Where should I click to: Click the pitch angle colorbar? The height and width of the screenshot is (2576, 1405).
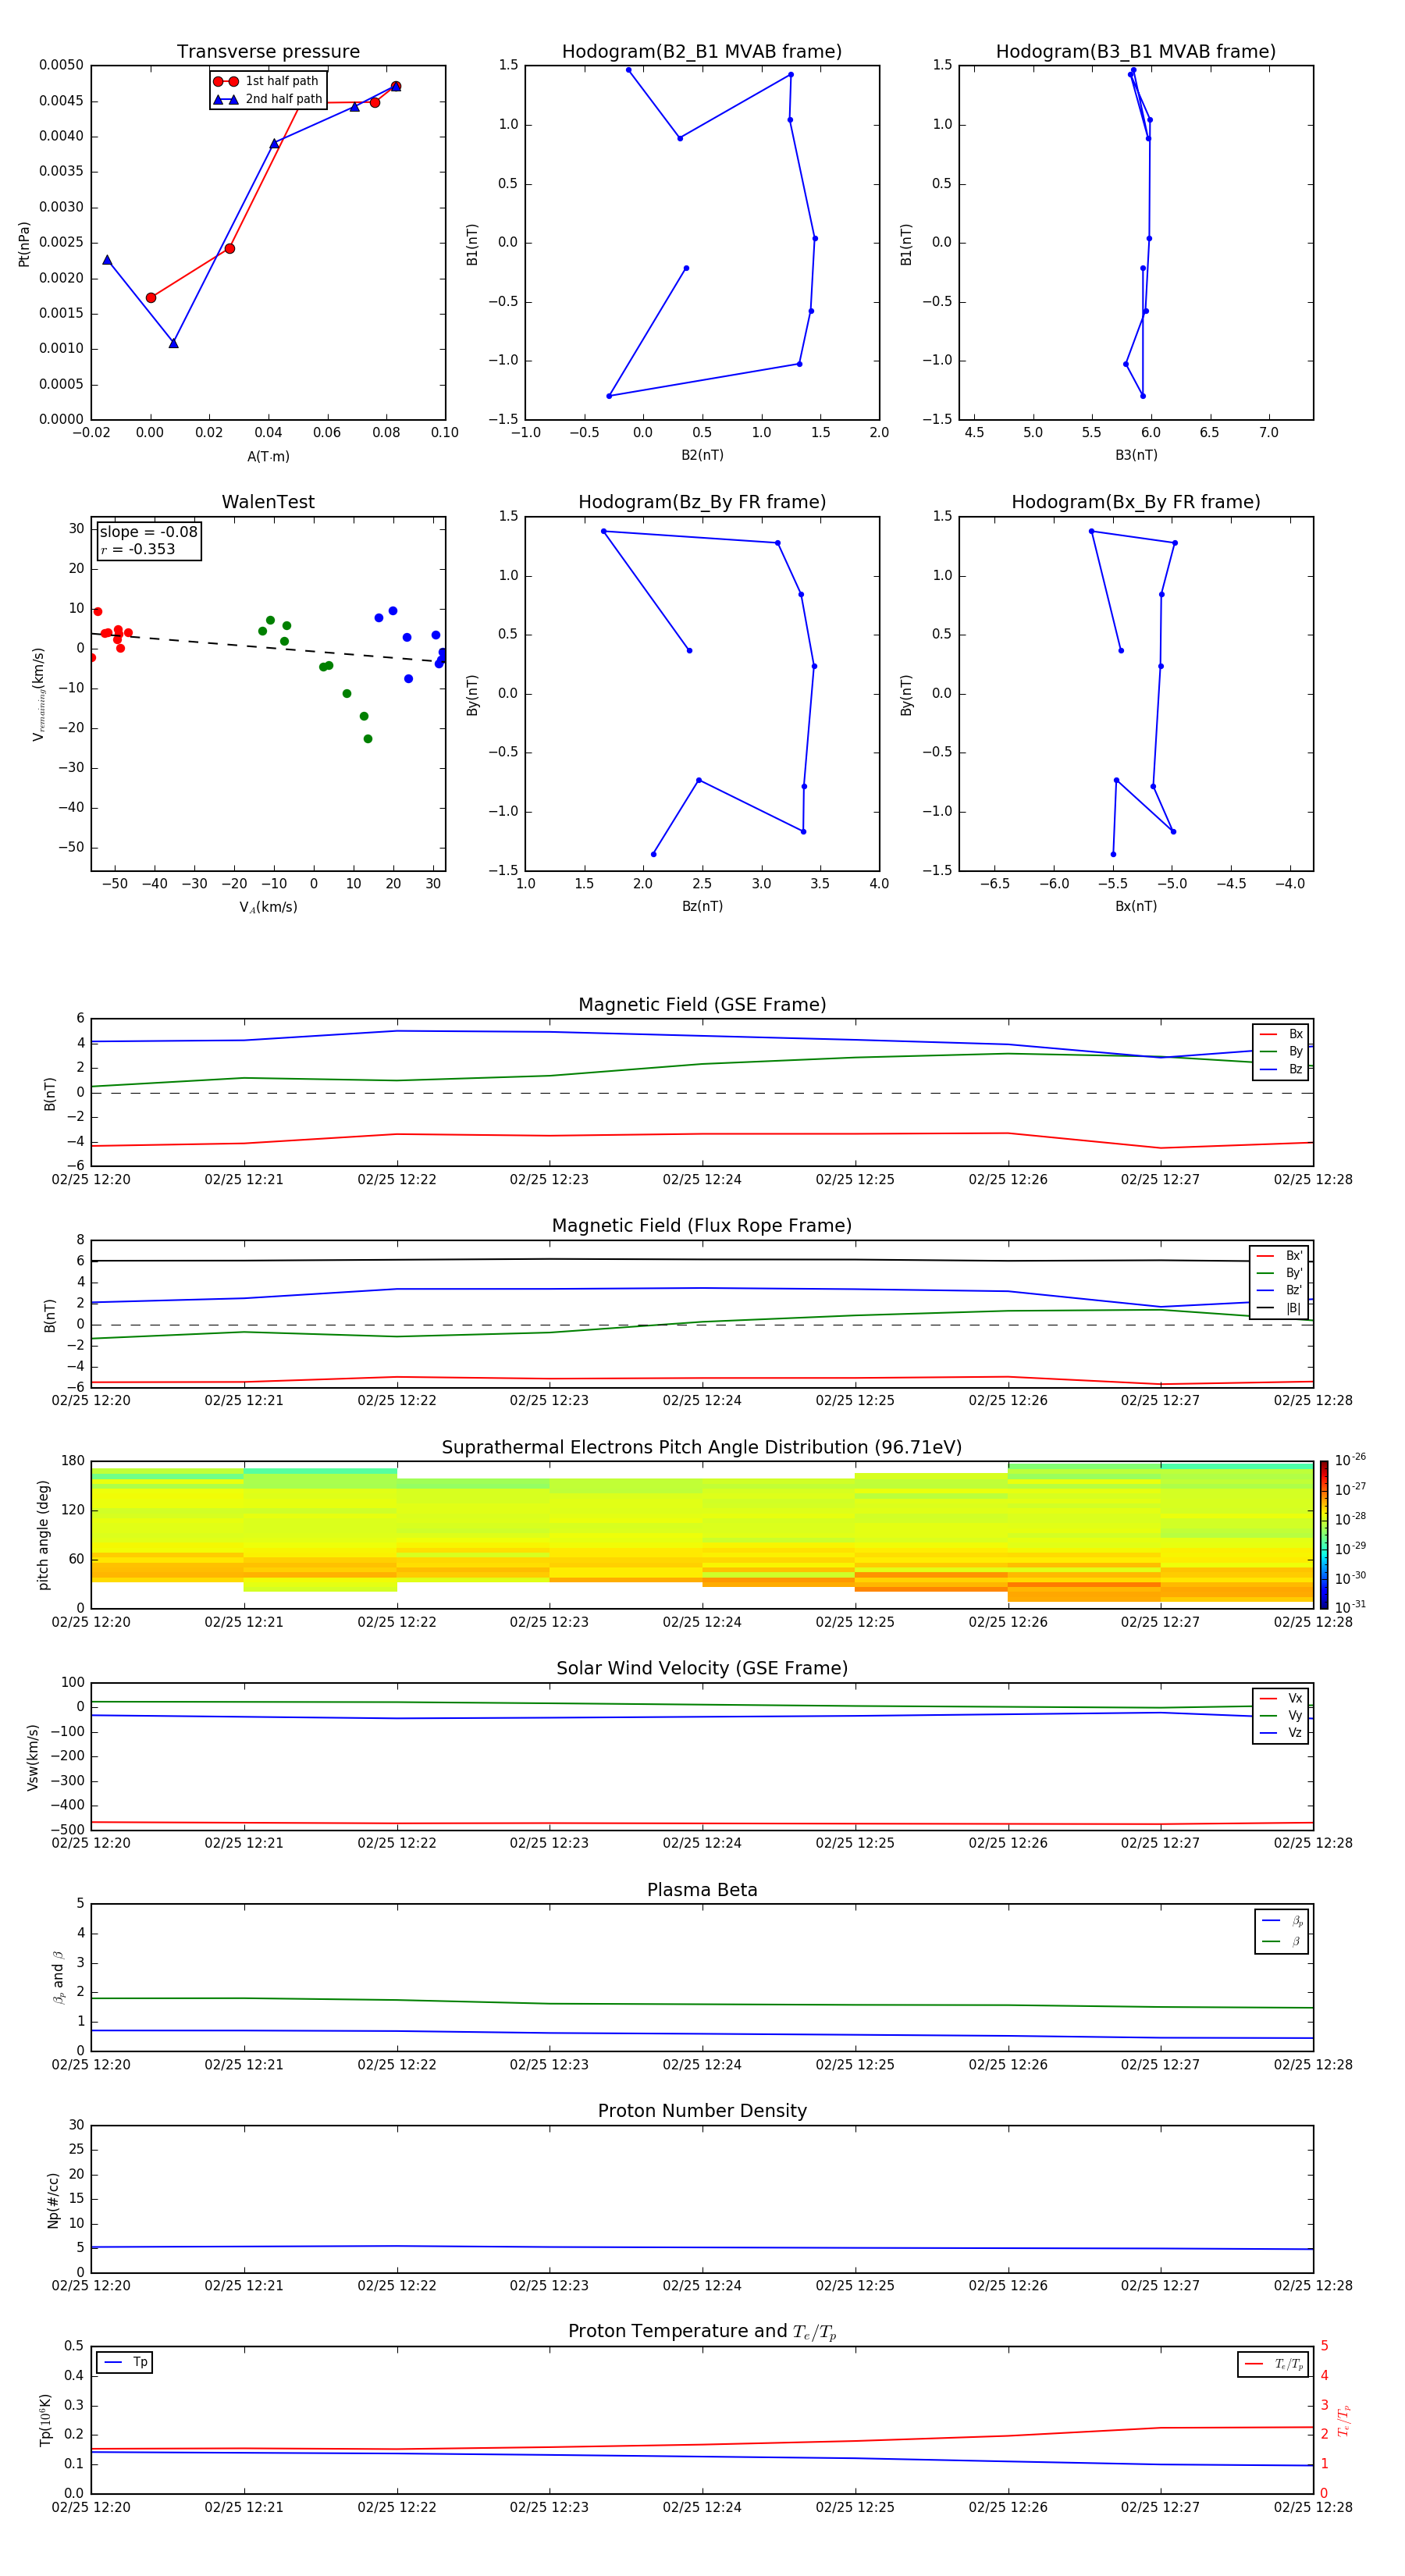1324,1535
